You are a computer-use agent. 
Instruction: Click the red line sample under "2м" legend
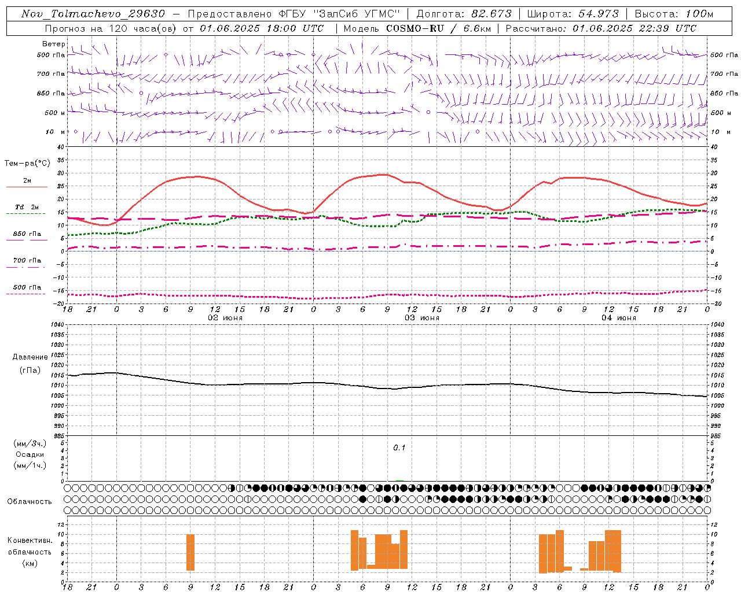(27, 187)
